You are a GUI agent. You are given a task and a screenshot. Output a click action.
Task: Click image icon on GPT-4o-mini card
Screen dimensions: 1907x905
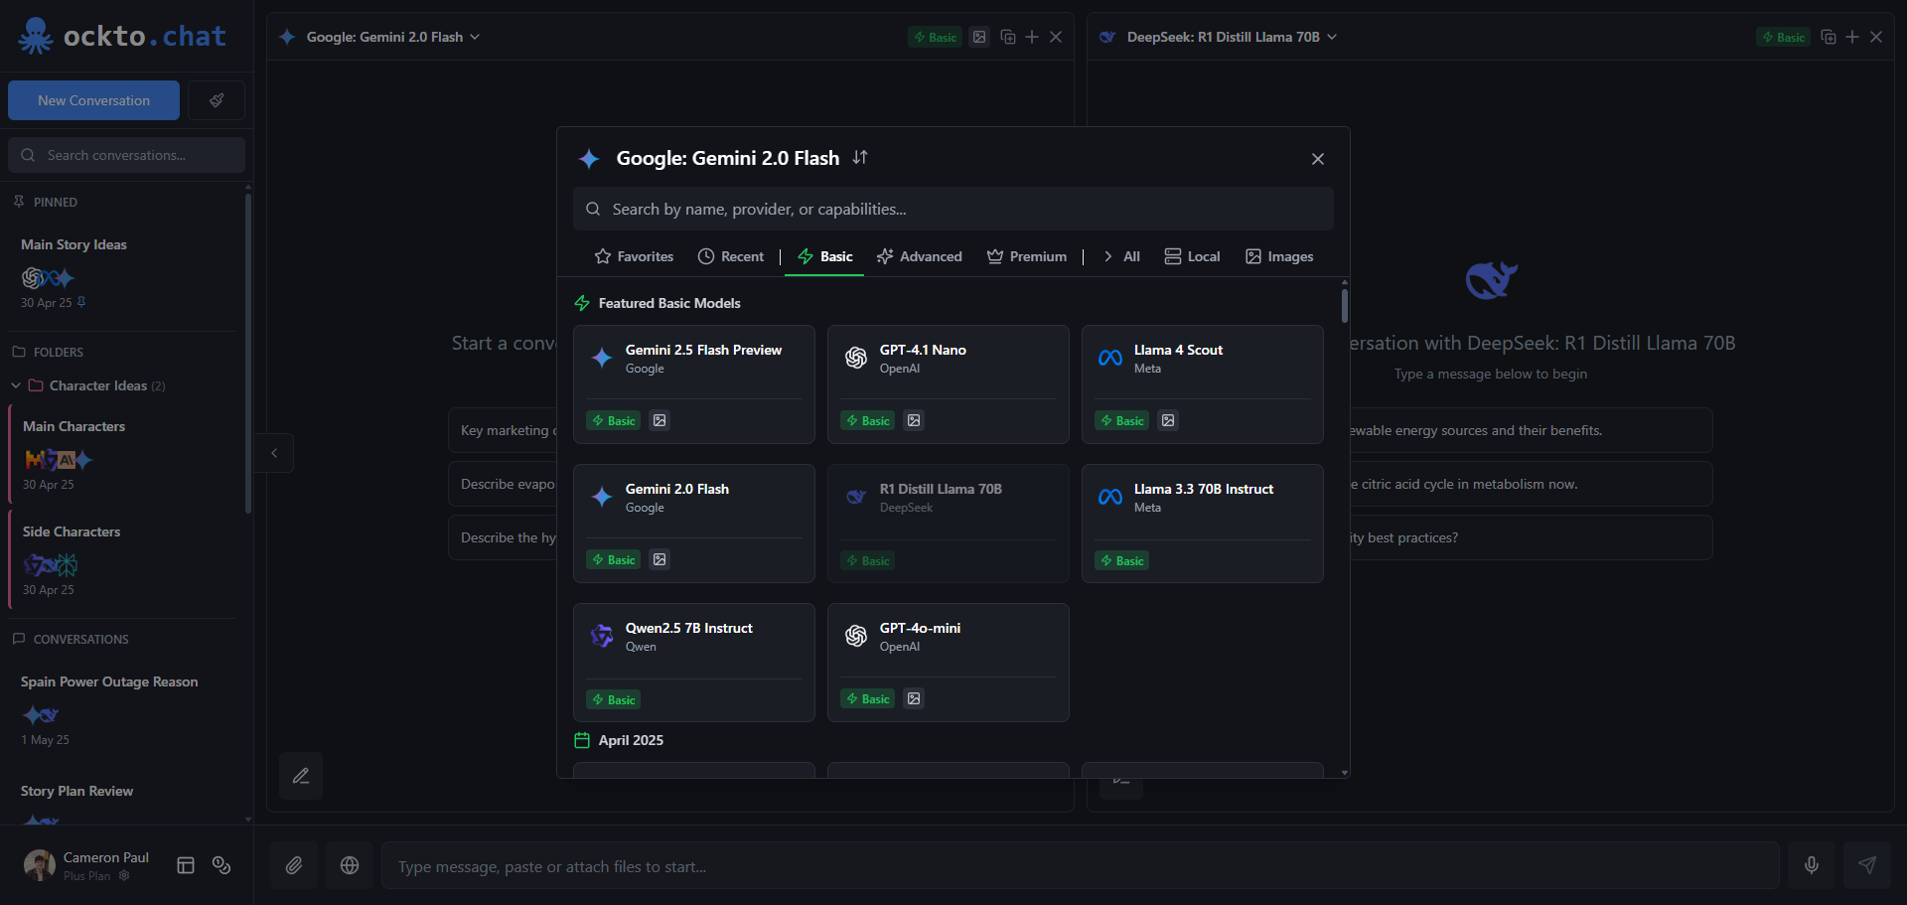click(914, 698)
